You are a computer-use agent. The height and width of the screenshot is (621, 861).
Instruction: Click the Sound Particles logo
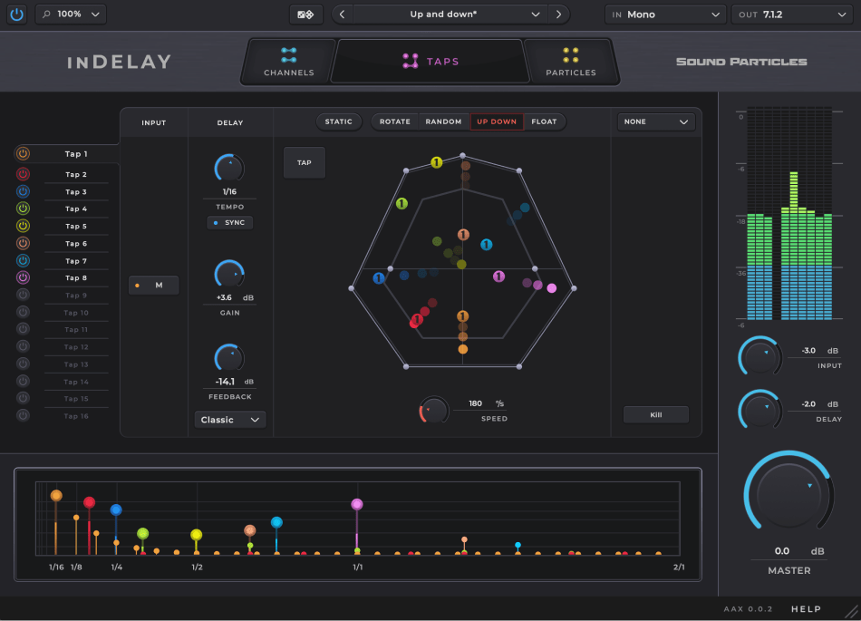point(741,62)
